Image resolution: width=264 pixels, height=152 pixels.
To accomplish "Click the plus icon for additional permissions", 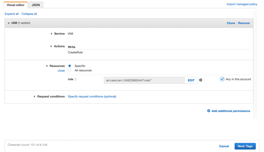I will [209, 111].
